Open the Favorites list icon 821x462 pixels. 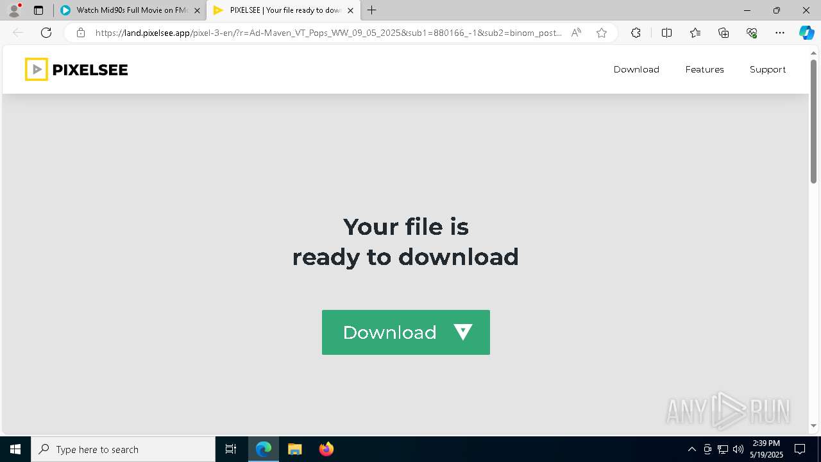click(695, 33)
